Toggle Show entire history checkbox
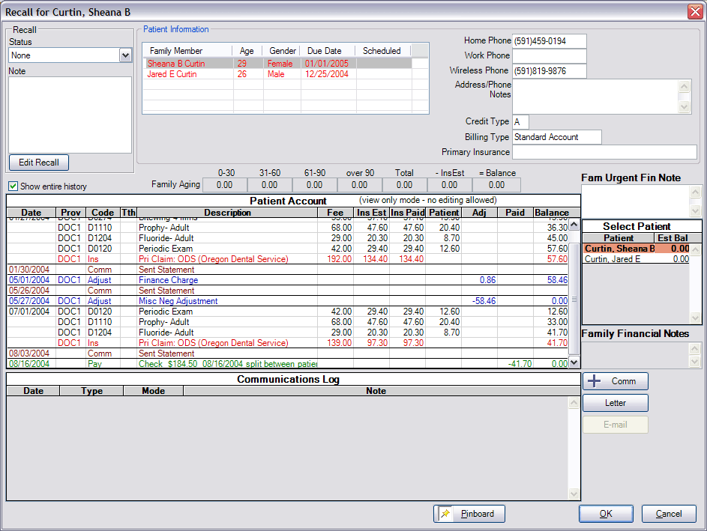This screenshot has width=707, height=531. coord(13,186)
